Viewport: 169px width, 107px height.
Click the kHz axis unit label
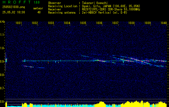[x=2, y=22]
